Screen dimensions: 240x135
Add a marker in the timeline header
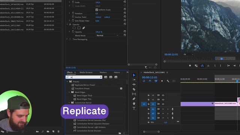tap(162, 81)
